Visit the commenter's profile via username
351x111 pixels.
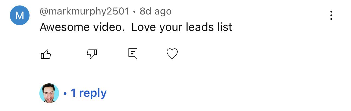pos(84,11)
